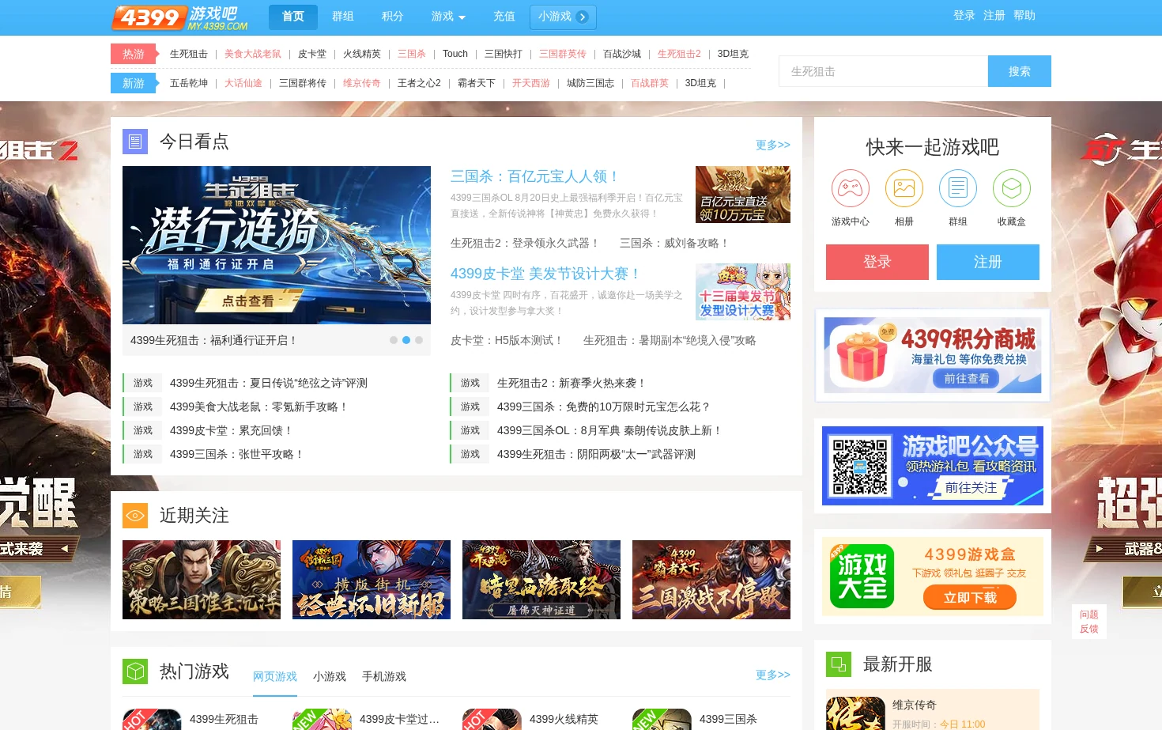Click the 帮助 link in top bar
1162x730 pixels.
coord(1024,16)
